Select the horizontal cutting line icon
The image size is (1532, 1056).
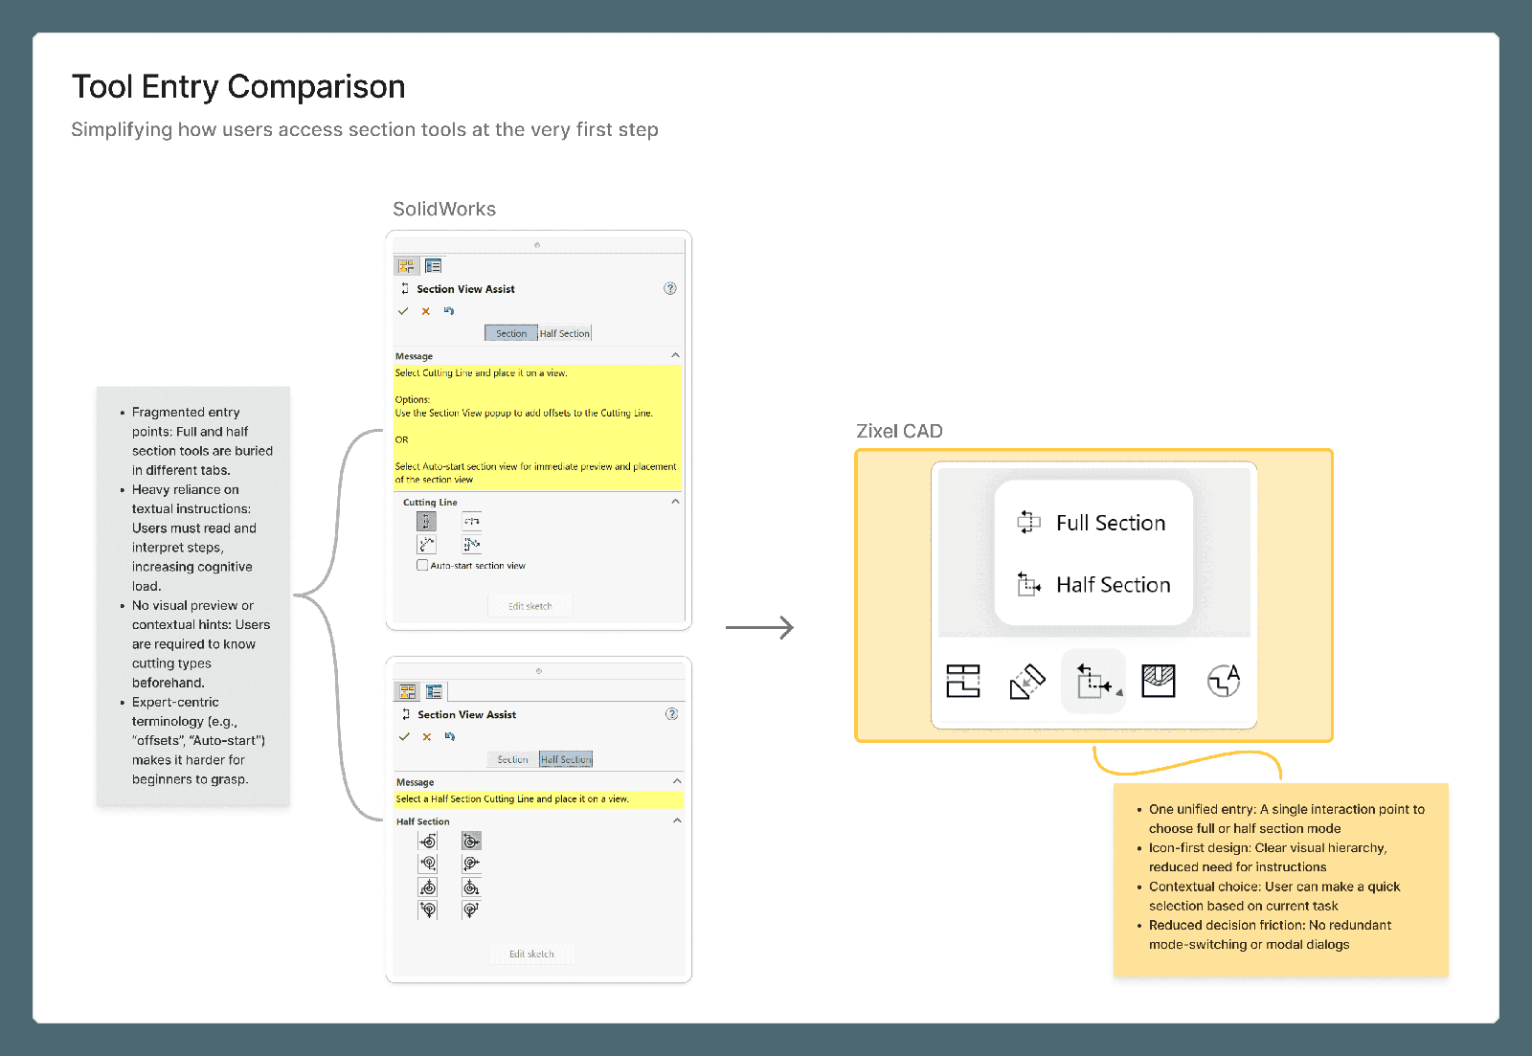point(471,521)
